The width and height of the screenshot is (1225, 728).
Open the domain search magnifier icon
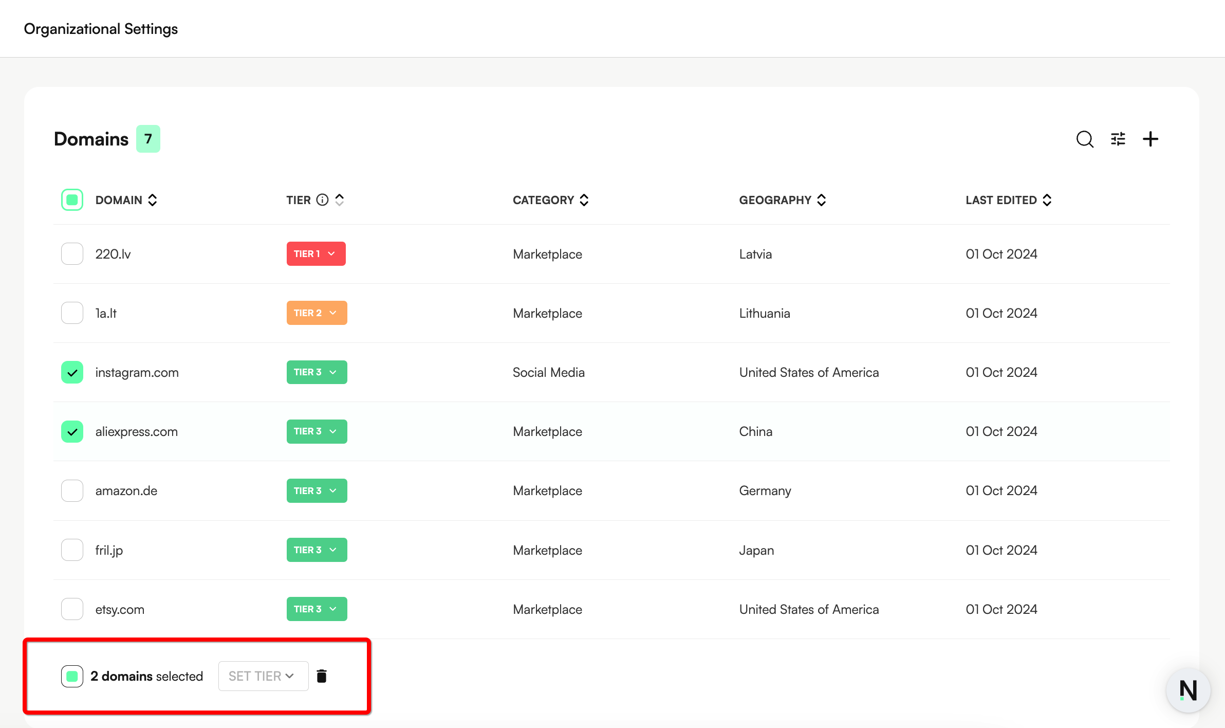click(1085, 139)
